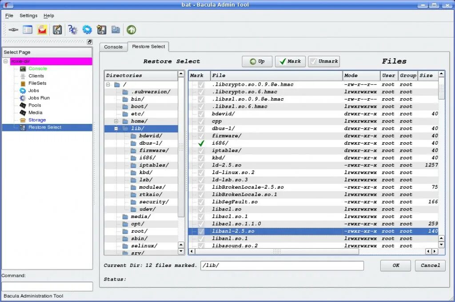This screenshot has width=455, height=302.
Task: Open Console in the page selector tree
Action: [38, 68]
